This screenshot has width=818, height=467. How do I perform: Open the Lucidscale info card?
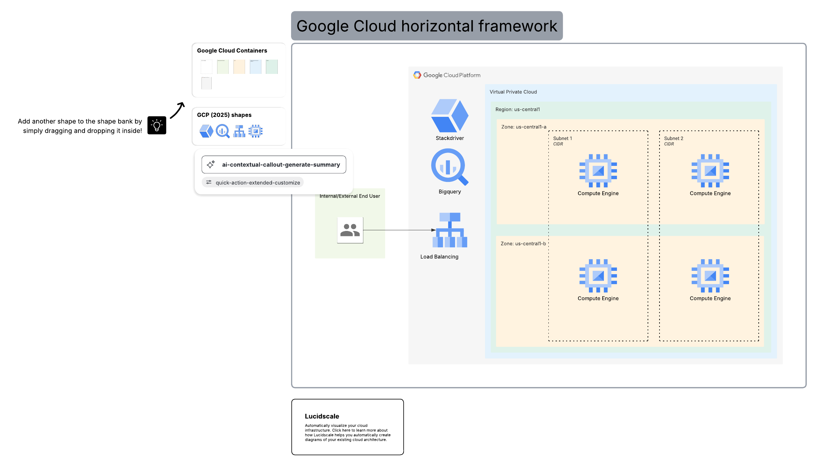[x=347, y=427]
